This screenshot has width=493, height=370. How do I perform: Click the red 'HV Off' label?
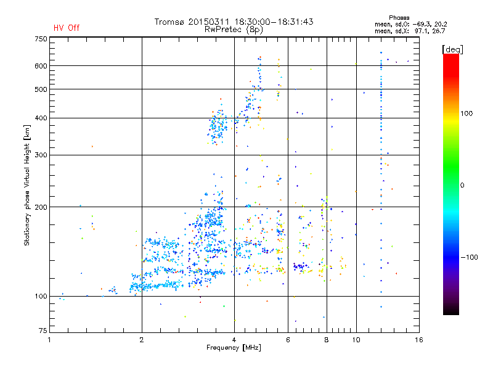coord(67,28)
